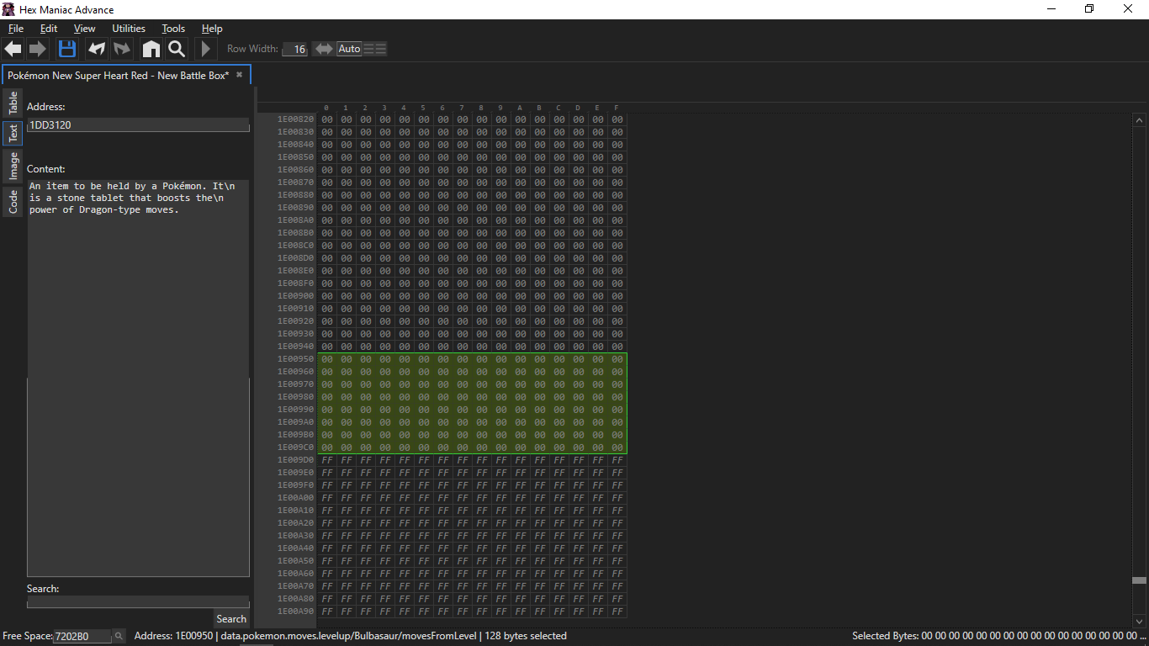Switch to the Table side tab
The width and height of the screenshot is (1149, 646).
(13, 103)
